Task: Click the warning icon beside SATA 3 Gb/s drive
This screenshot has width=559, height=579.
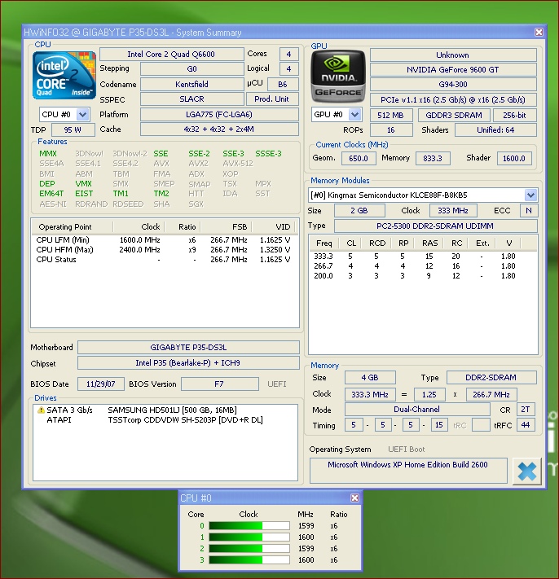Action: tap(41, 410)
